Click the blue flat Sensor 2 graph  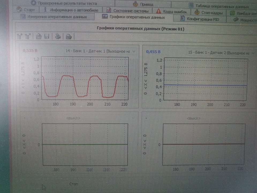tap(206, 79)
